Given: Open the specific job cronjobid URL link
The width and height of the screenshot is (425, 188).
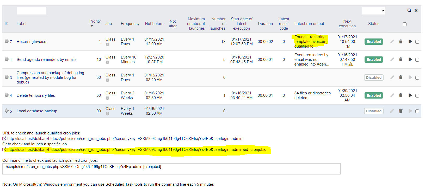Looking at the screenshot, I should coord(137,150).
